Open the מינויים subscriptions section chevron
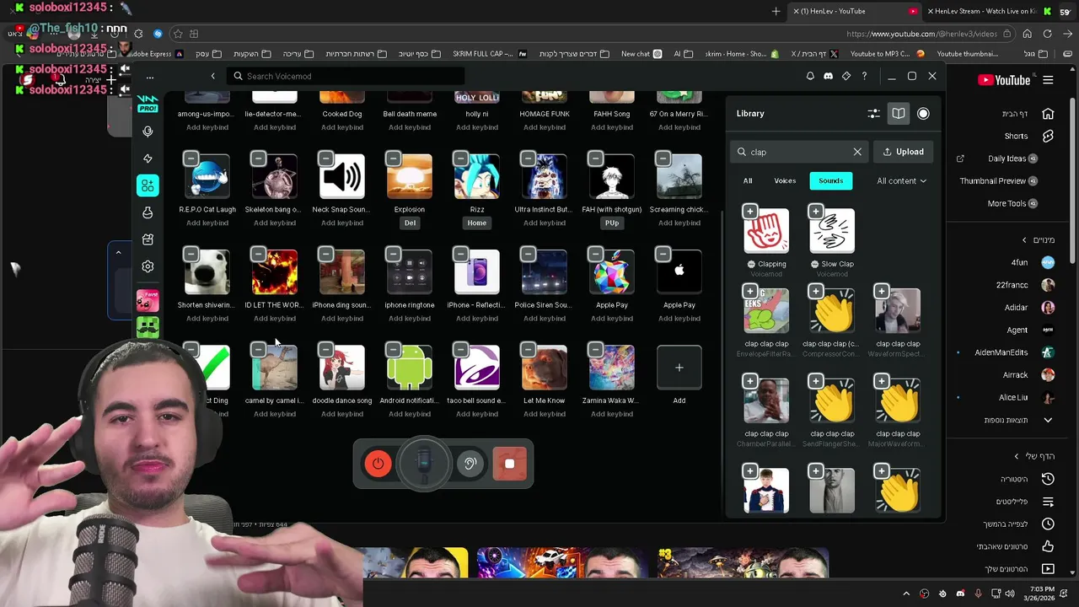This screenshot has width=1079, height=607. point(1024,240)
